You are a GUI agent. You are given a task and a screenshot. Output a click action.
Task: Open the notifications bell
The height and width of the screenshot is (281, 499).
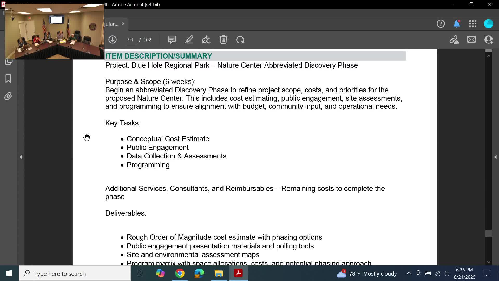(x=457, y=24)
